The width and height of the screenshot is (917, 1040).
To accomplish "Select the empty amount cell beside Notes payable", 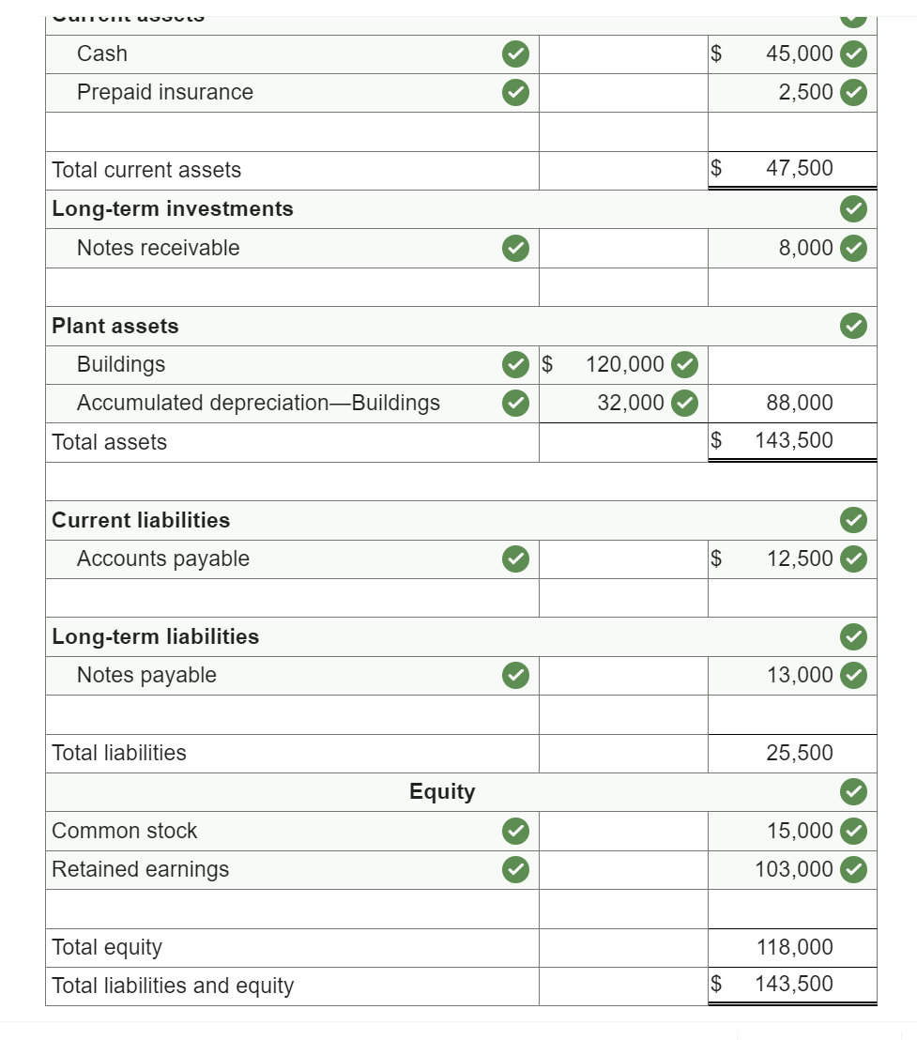I will click(622, 675).
